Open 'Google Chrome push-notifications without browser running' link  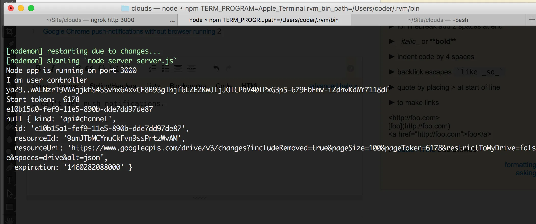point(129,31)
